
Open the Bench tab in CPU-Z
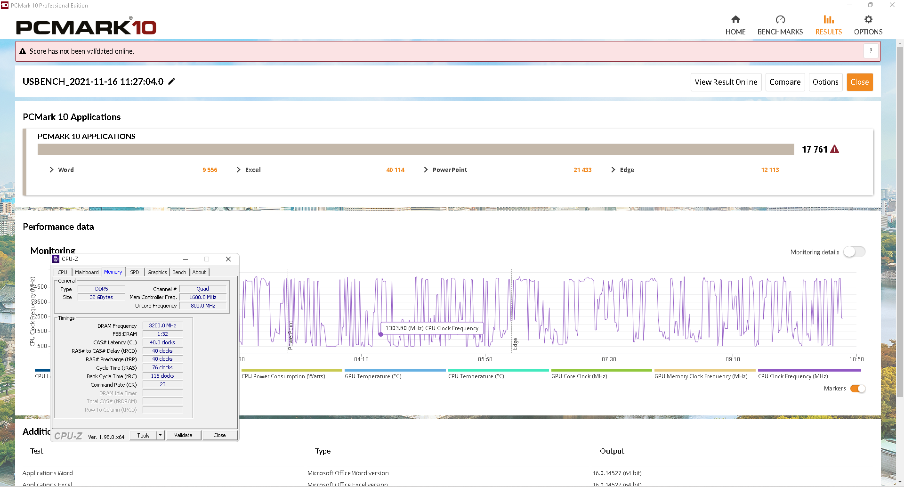pyautogui.click(x=179, y=272)
